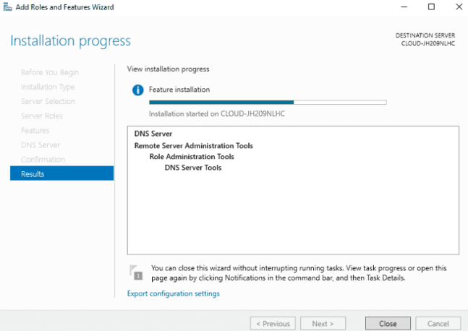Click the 'View installation progress' heading
This screenshot has height=331, width=468.
pos(168,69)
